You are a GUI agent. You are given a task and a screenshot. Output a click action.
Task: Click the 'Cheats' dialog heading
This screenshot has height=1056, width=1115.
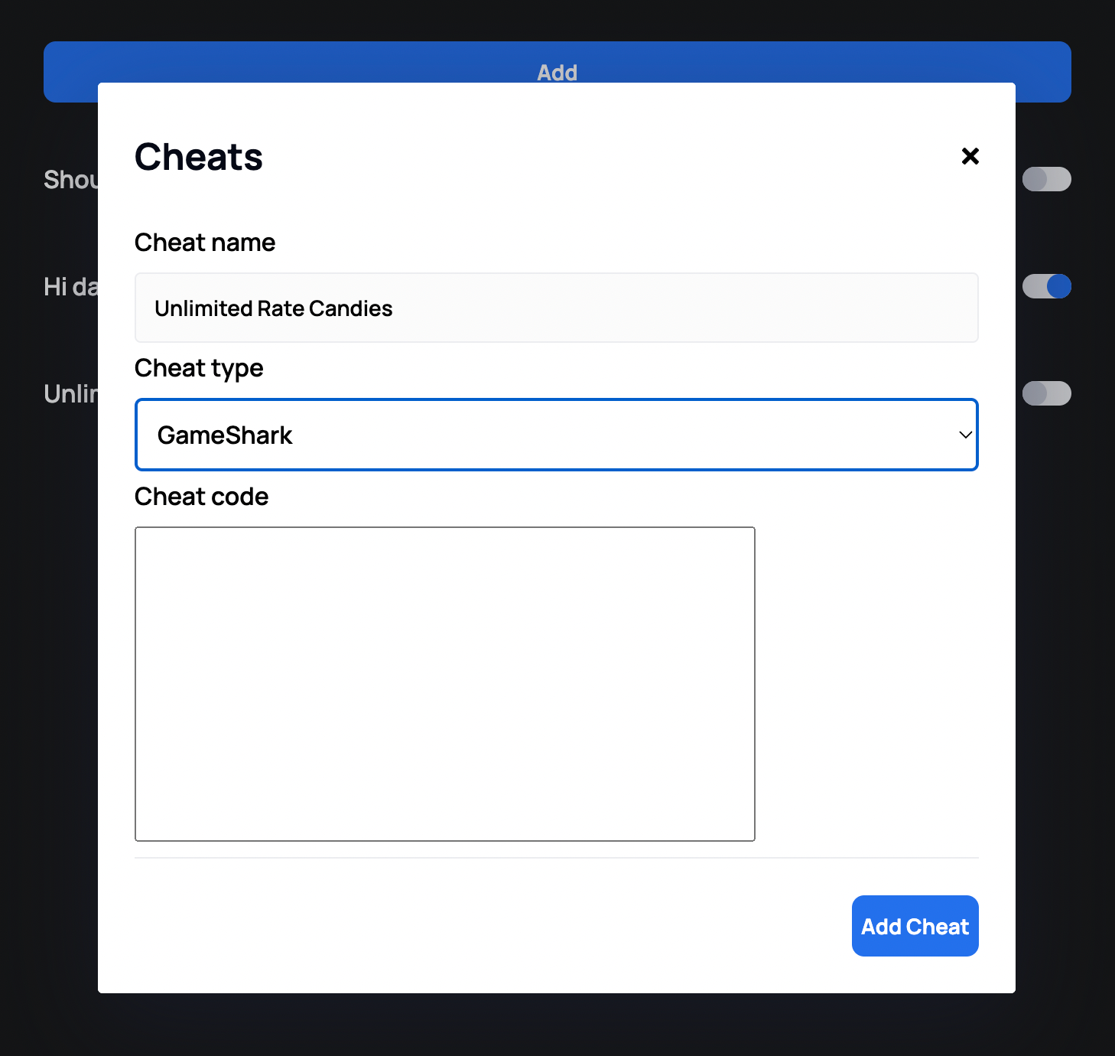click(x=199, y=157)
